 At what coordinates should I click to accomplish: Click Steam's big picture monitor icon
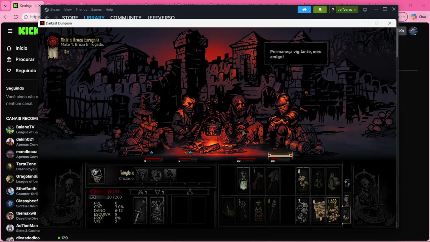click(x=365, y=10)
